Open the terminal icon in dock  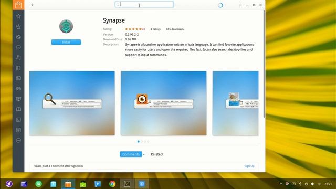pyautogui.click(x=127, y=184)
